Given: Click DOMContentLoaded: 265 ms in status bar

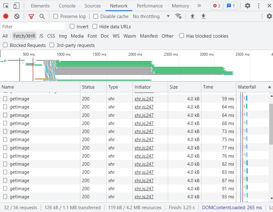Looking at the screenshot, I should (x=232, y=207).
